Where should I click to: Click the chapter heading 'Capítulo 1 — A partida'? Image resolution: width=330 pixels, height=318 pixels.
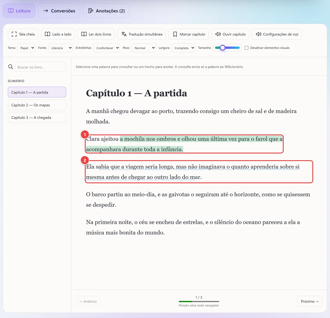click(137, 93)
